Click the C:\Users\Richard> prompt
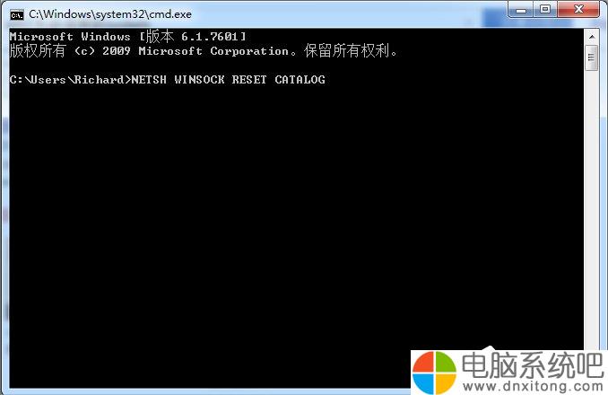Viewport: 608px width, 395px height. pyautogui.click(x=71, y=80)
